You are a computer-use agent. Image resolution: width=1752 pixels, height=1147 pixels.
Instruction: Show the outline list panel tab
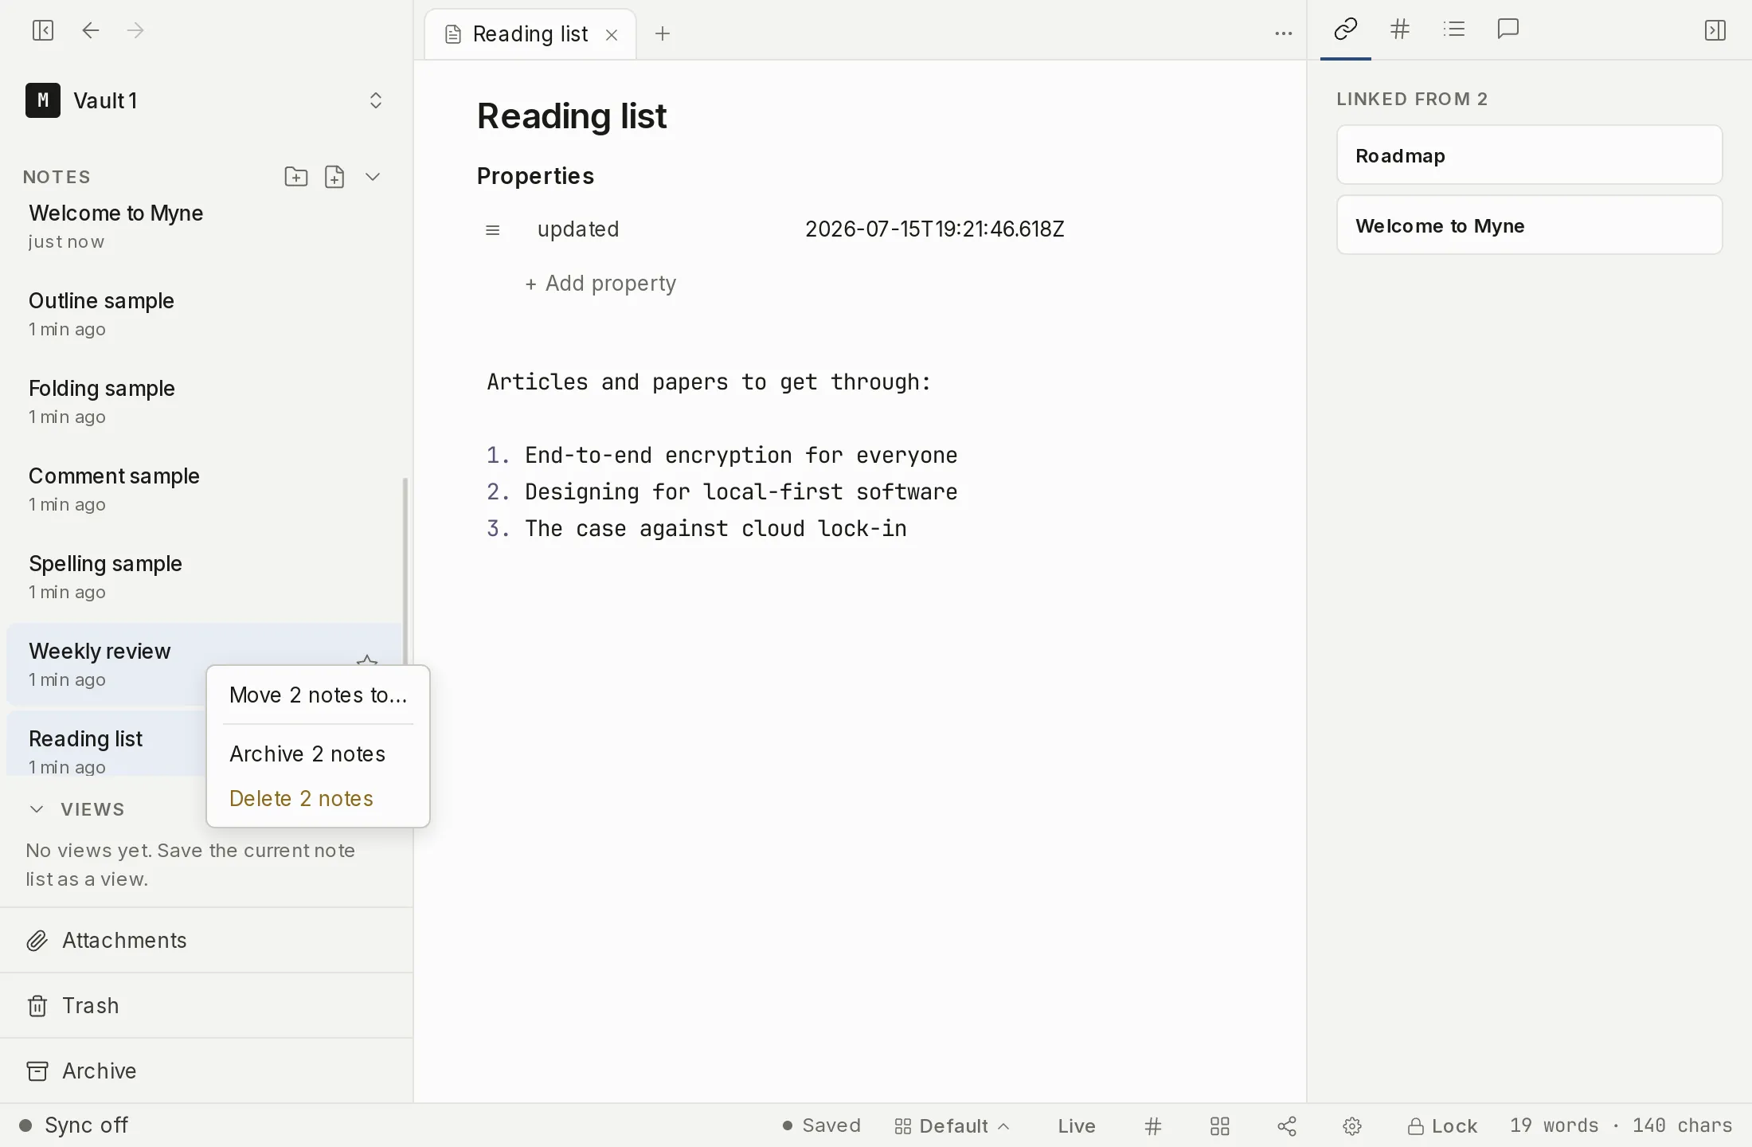[x=1454, y=30]
